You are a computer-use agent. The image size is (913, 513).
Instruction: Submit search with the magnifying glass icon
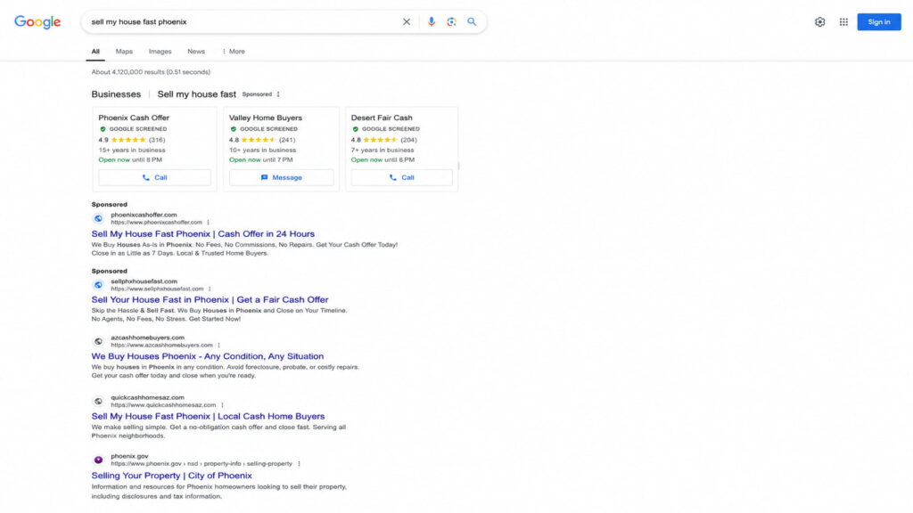(472, 22)
